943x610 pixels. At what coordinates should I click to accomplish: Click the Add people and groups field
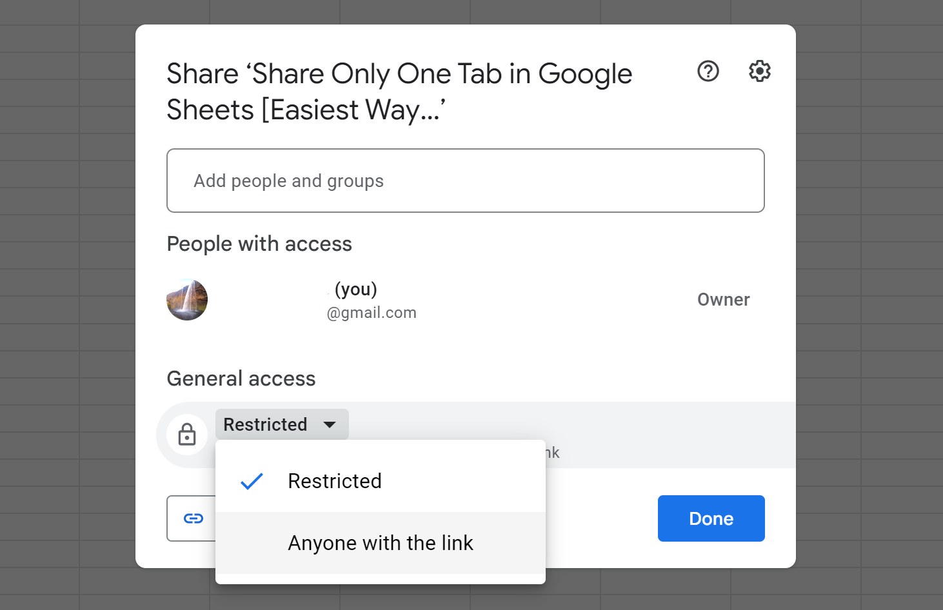click(x=465, y=181)
